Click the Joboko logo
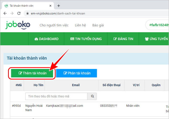This screenshot has height=119, width=169. 18,25
